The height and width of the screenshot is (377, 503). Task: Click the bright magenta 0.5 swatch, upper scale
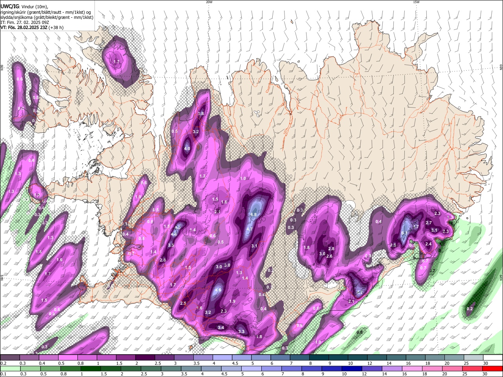point(68,358)
